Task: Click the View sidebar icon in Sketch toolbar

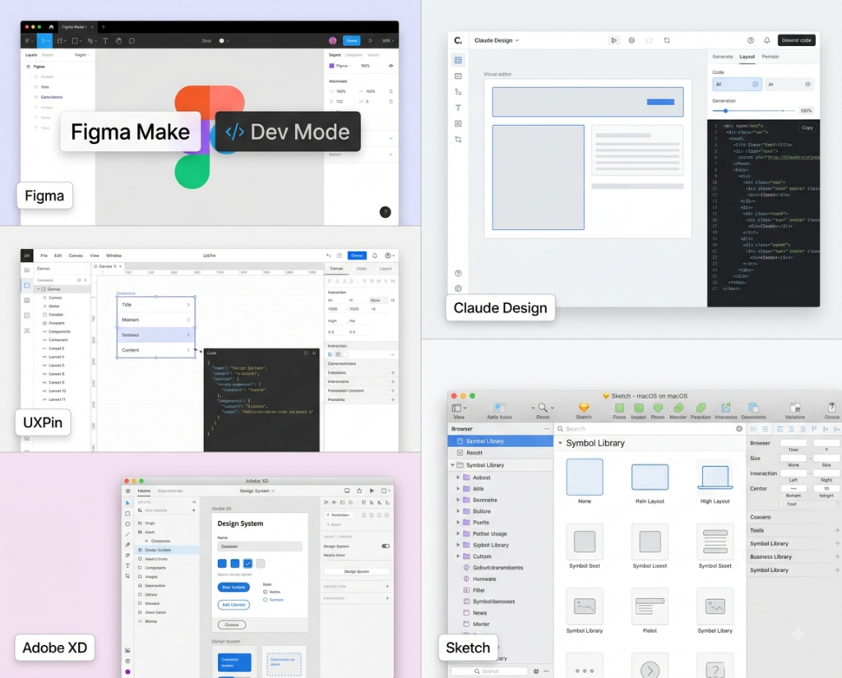Action: click(x=456, y=408)
